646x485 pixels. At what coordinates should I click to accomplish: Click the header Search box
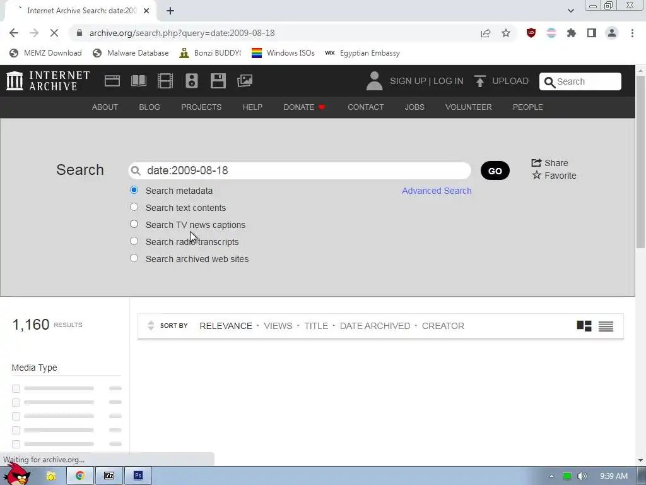[580, 81]
